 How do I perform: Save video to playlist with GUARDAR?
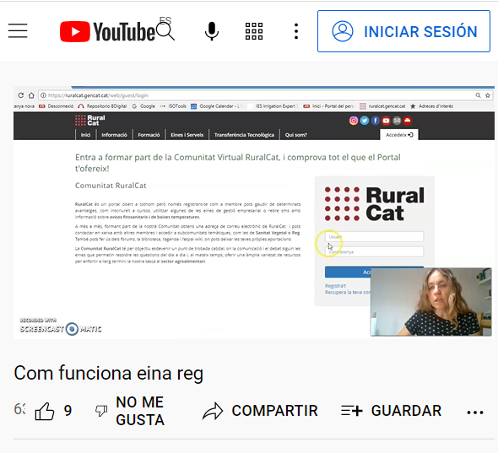pyautogui.click(x=391, y=411)
